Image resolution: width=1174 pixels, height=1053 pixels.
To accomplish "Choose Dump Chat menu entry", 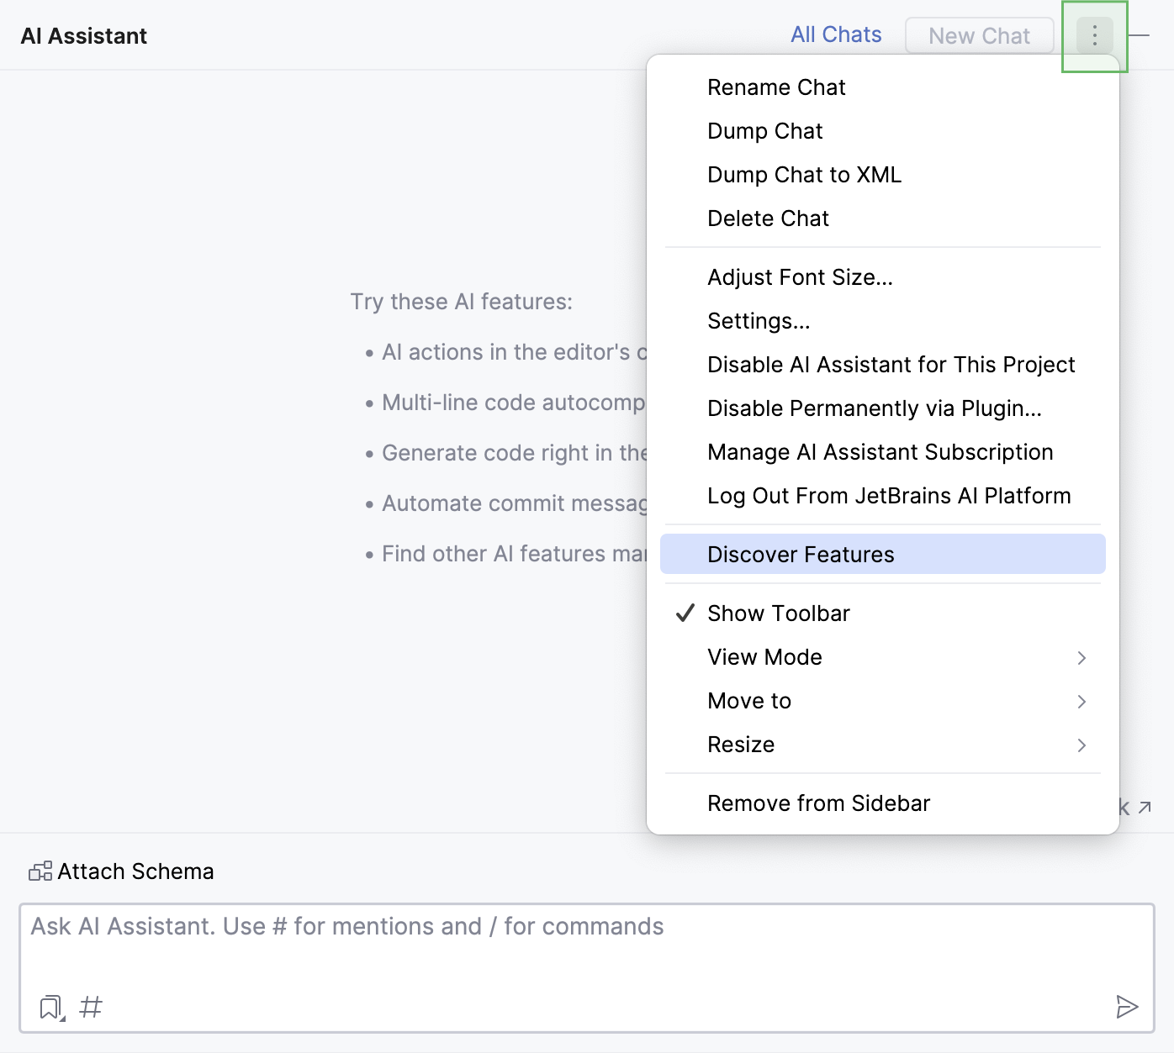I will point(883,131).
